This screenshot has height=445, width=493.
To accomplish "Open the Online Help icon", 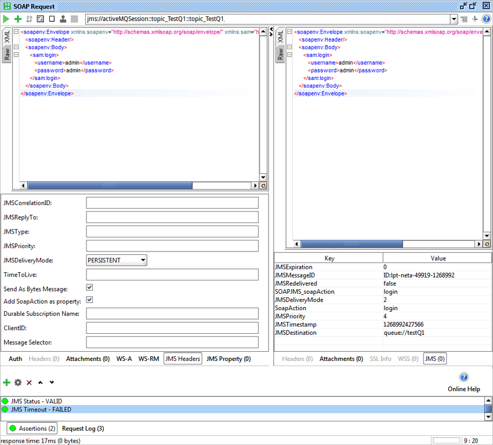I will point(463,378).
